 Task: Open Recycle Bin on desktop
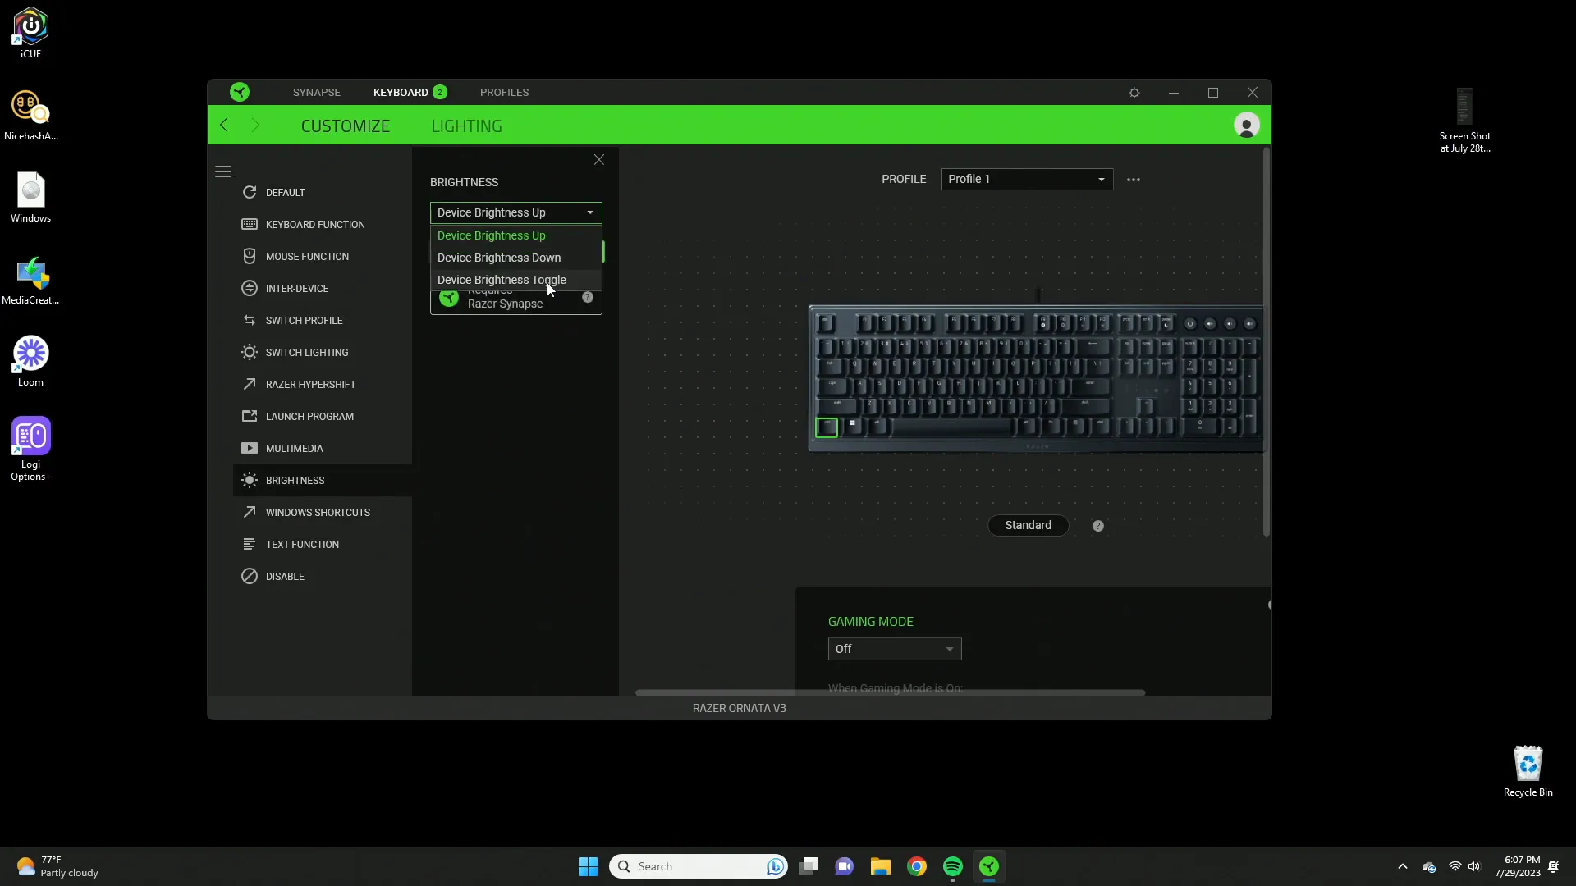coord(1528,771)
